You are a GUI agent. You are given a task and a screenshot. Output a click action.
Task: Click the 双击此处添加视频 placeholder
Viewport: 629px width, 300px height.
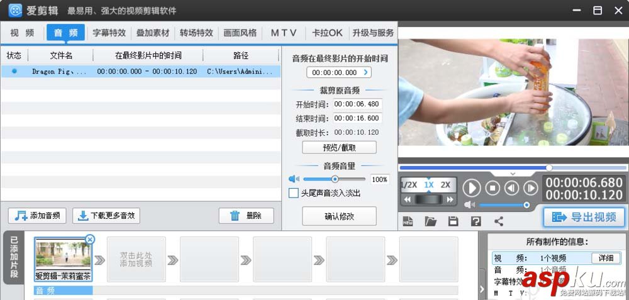tap(136, 260)
